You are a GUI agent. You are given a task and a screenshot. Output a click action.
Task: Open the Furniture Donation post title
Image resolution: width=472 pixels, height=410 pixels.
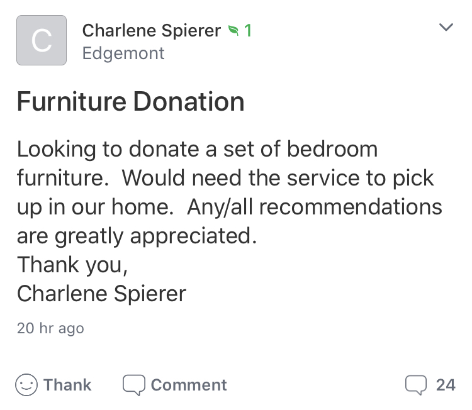tap(130, 102)
